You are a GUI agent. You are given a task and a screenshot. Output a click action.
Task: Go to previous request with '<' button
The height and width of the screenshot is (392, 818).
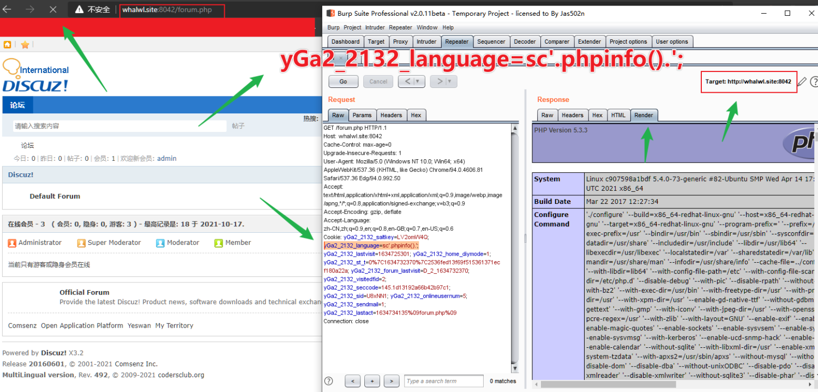point(406,82)
